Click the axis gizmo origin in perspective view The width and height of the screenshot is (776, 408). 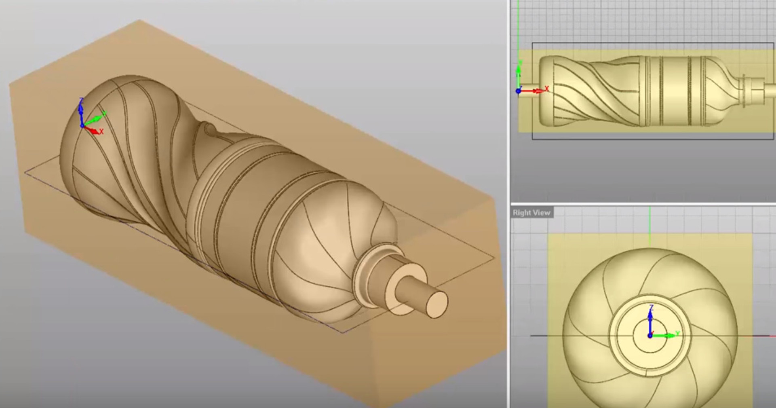point(82,126)
